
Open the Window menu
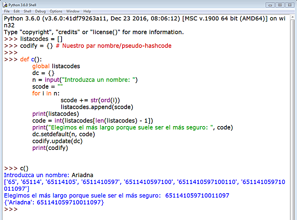pyautogui.click(x=73, y=11)
